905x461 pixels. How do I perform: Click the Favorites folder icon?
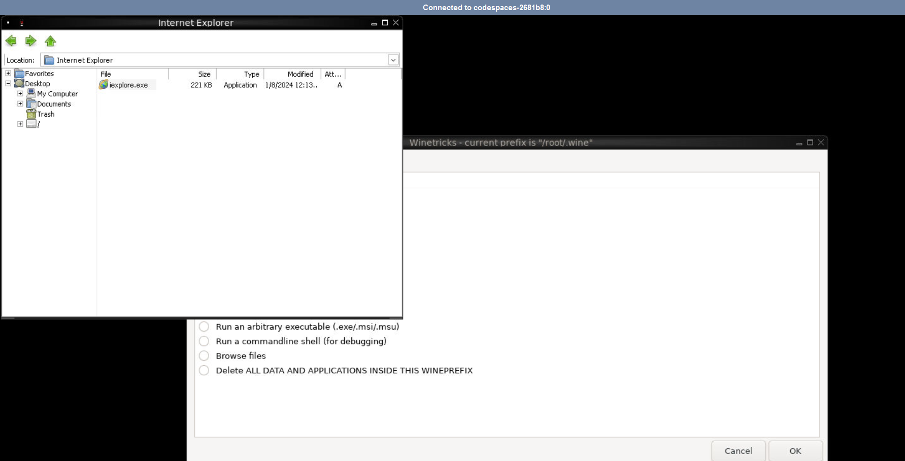point(20,74)
